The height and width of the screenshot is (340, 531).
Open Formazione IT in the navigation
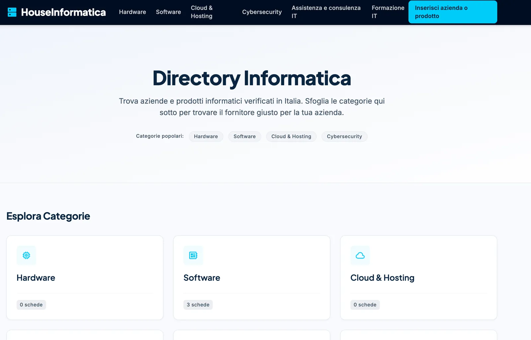coord(388,12)
